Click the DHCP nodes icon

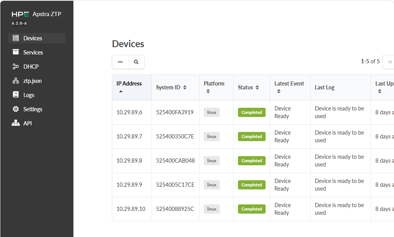(16, 66)
